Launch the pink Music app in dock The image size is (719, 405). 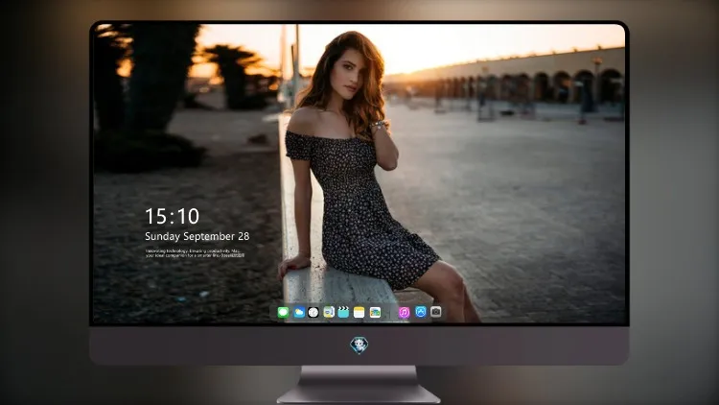click(x=404, y=313)
